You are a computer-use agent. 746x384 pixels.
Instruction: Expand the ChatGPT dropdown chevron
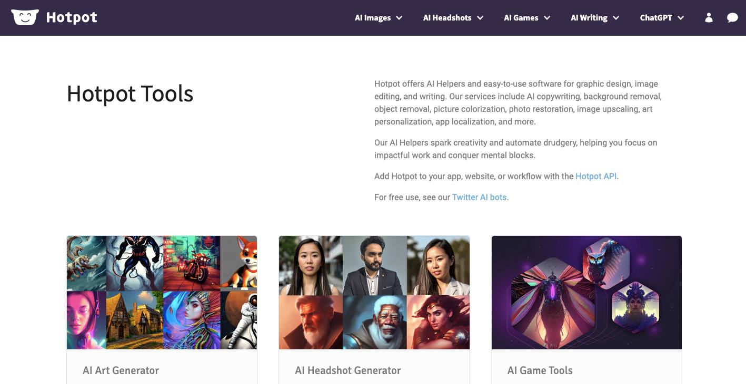click(x=681, y=18)
